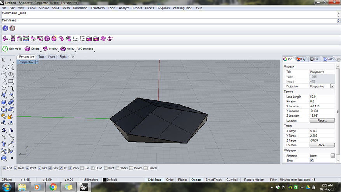This screenshot has width=341, height=192.
Task: Uncheck the wallpaper Show checkbox
Action: pos(312,160)
